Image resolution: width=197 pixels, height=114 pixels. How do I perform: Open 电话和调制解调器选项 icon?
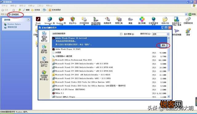[x=96, y=21]
